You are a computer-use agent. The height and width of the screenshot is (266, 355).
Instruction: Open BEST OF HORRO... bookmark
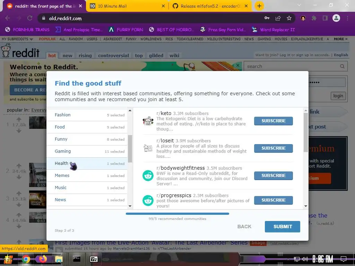coord(172,30)
